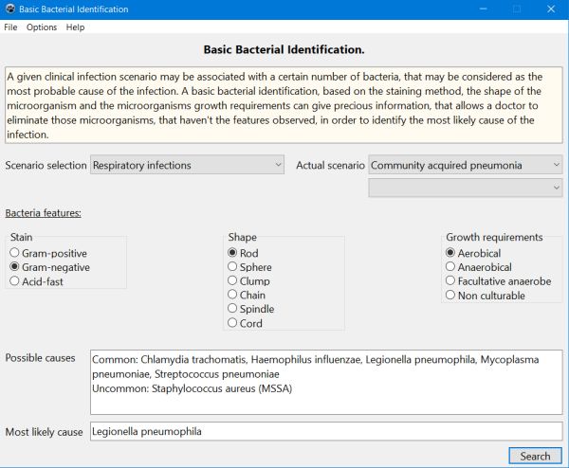Click the Most likely cause field
569x468 pixels.
click(326, 431)
